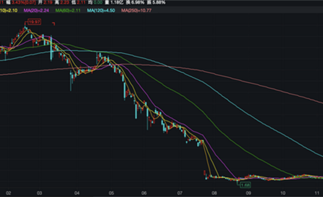This screenshot has height=197, width=323.
Task: Toggle the MA(120)=4.50 cyan indicator label
Action: coord(101,10)
